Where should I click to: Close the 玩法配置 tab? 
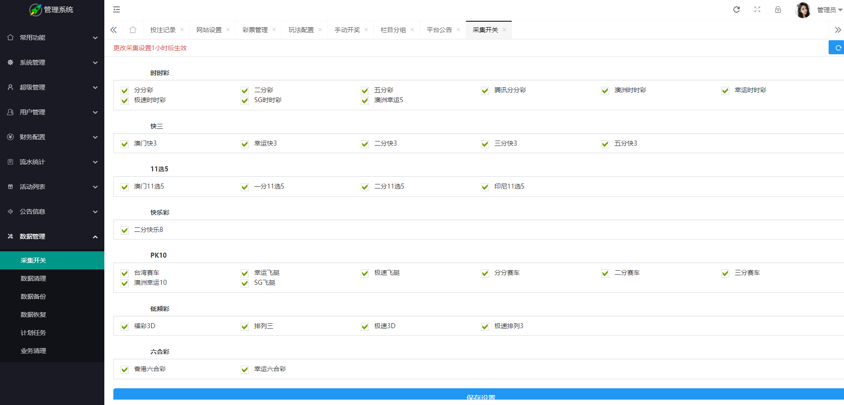(320, 30)
